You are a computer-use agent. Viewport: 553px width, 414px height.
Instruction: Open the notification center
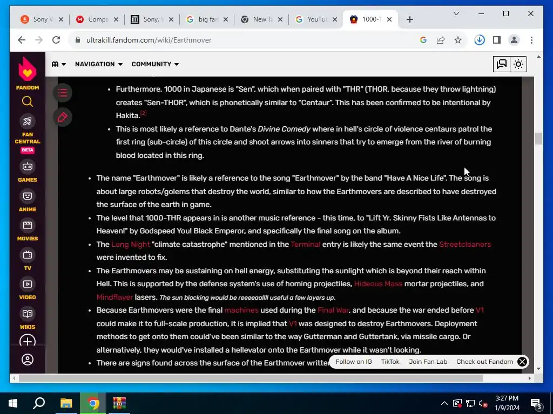536,403
